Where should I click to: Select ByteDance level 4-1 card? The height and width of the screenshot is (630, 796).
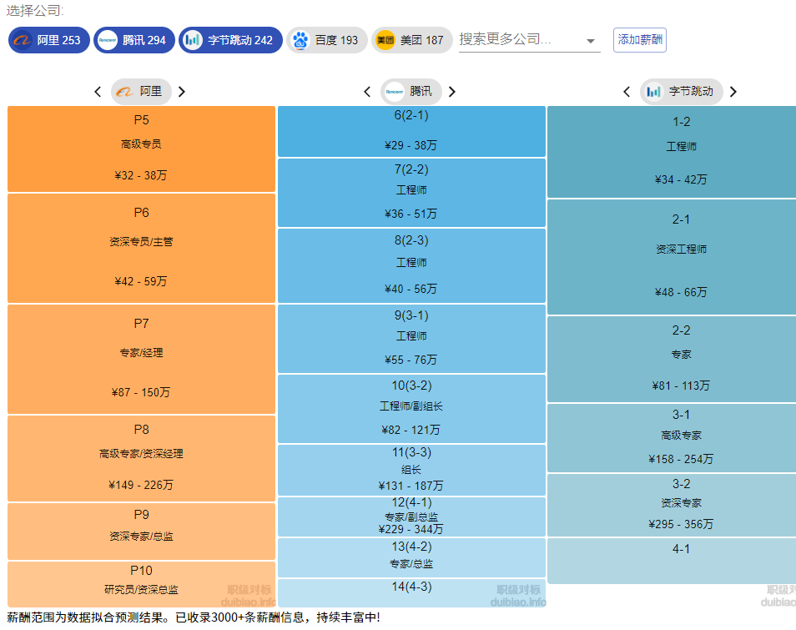click(x=672, y=561)
